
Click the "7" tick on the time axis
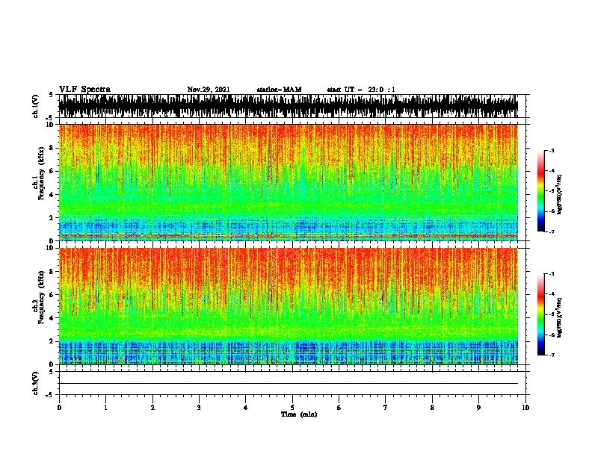click(x=386, y=408)
